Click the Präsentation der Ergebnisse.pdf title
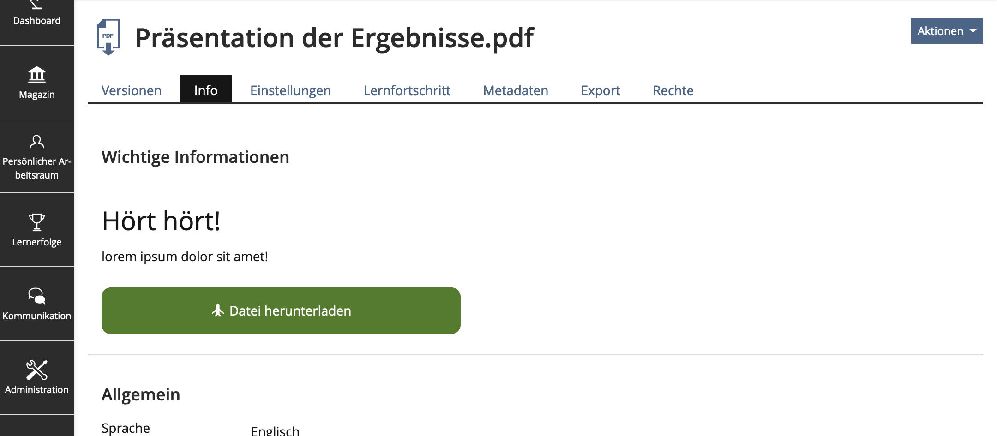 tap(334, 38)
